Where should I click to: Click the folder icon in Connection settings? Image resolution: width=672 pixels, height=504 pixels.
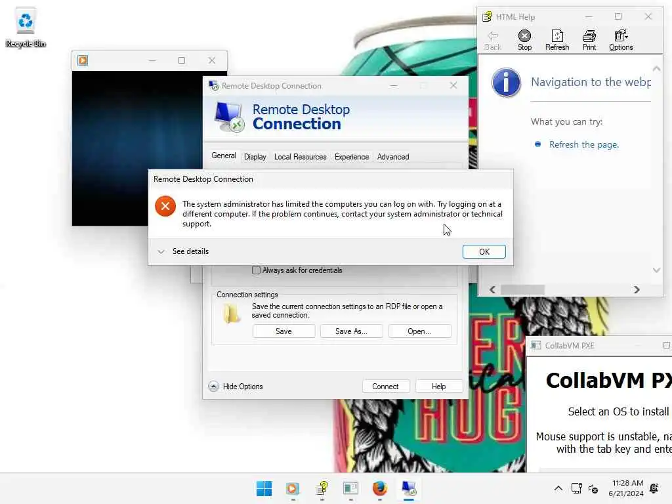click(x=232, y=313)
